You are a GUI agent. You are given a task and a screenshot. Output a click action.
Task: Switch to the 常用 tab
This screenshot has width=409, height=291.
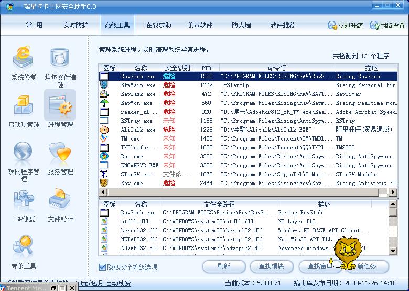click(x=34, y=25)
